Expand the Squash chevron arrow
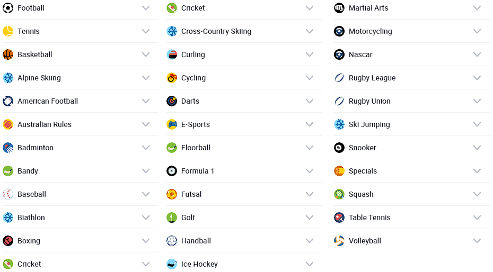The width and height of the screenshot is (493, 272). [x=477, y=194]
